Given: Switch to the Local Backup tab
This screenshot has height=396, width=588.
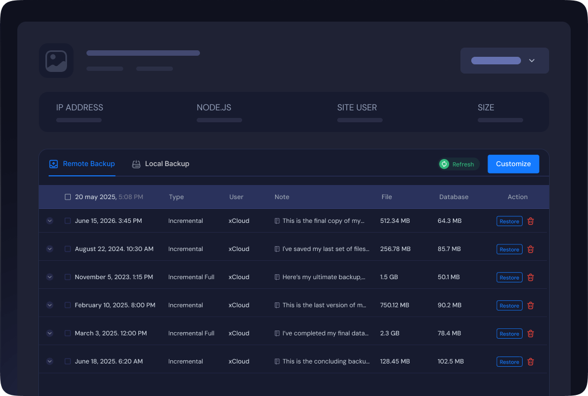Looking at the screenshot, I should pos(161,164).
